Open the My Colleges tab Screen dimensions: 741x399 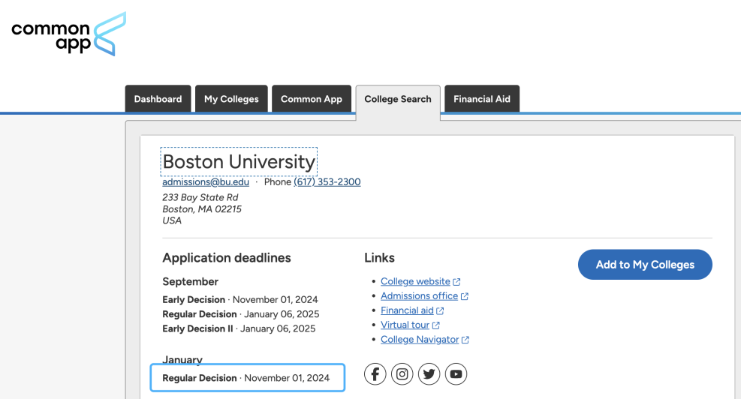(231, 99)
